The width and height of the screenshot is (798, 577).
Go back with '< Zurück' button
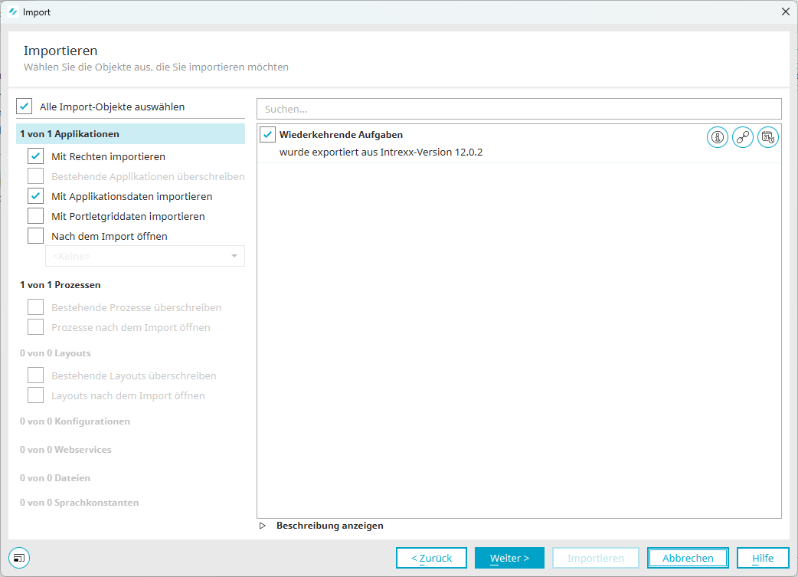coord(431,558)
